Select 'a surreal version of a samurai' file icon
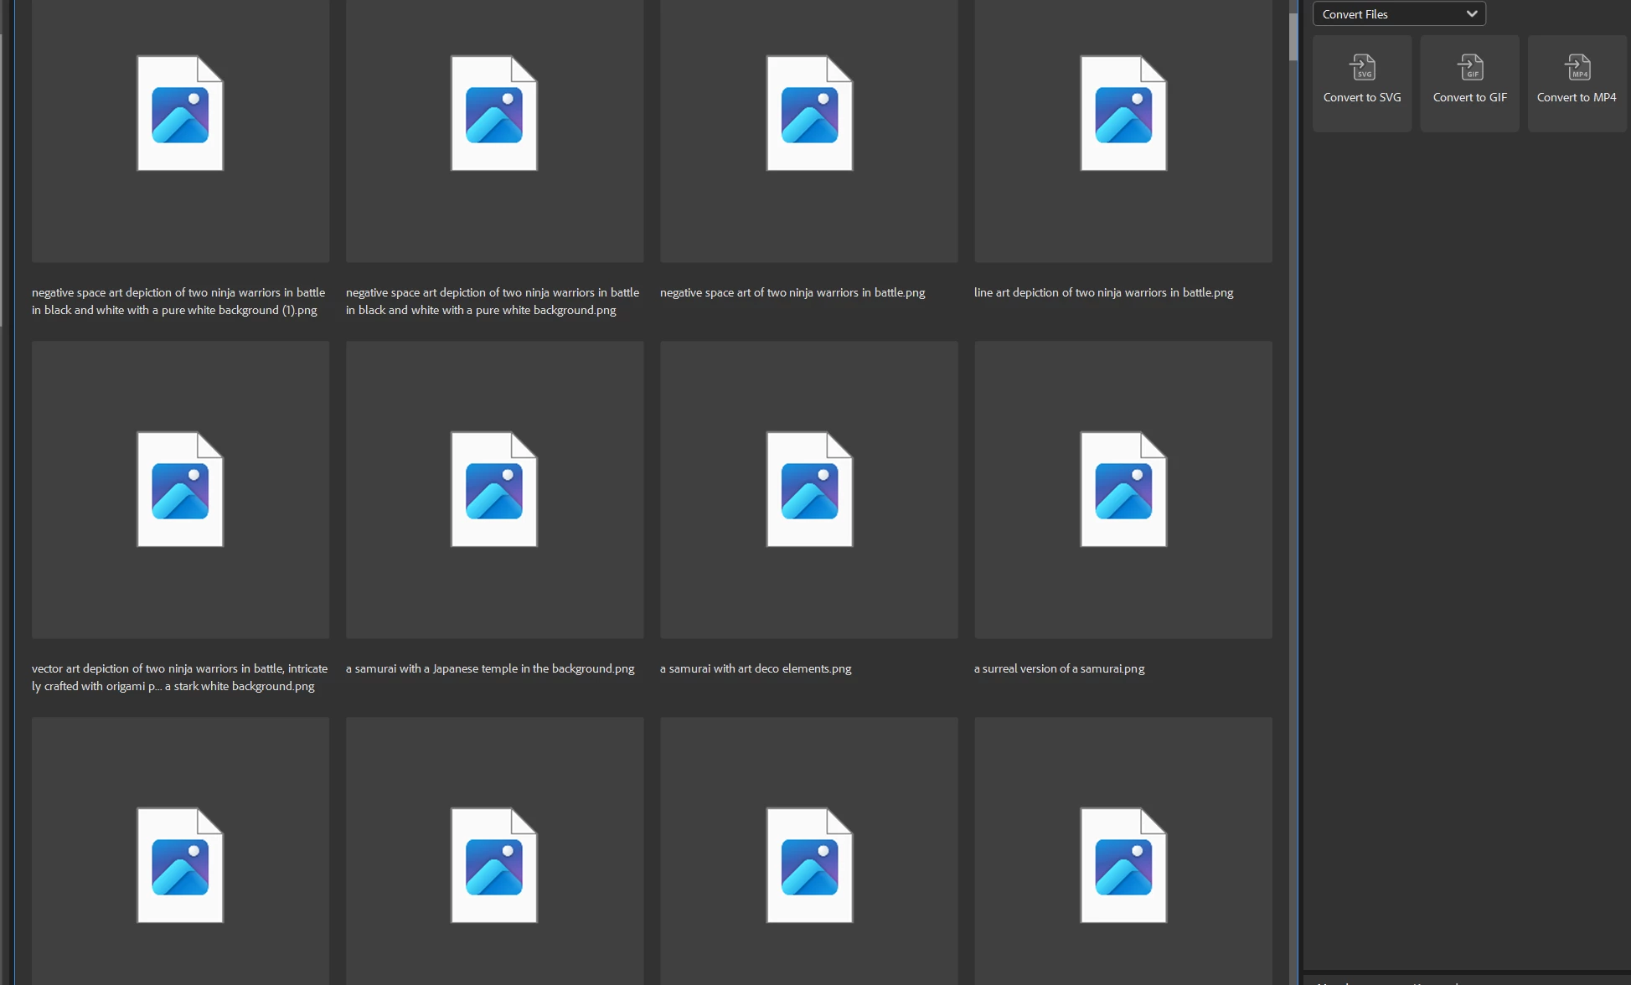 (1123, 490)
